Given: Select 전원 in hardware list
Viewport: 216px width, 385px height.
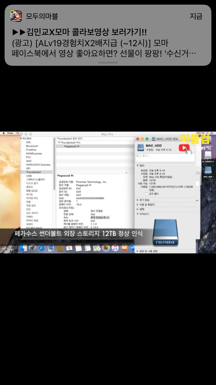Looking at the screenshot, I should point(28,202).
